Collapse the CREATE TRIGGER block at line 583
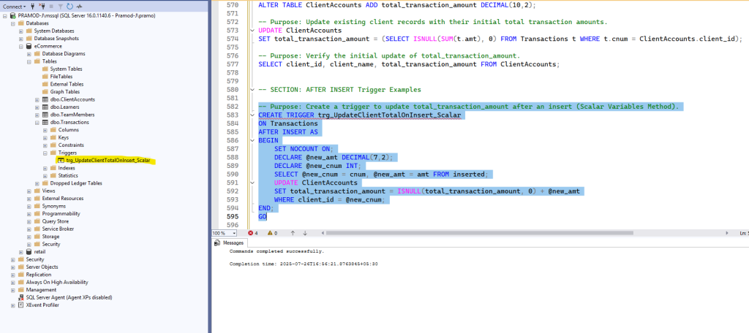The image size is (749, 333). [252, 115]
